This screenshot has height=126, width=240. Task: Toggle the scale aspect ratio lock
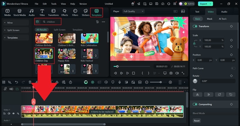pos(194,43)
